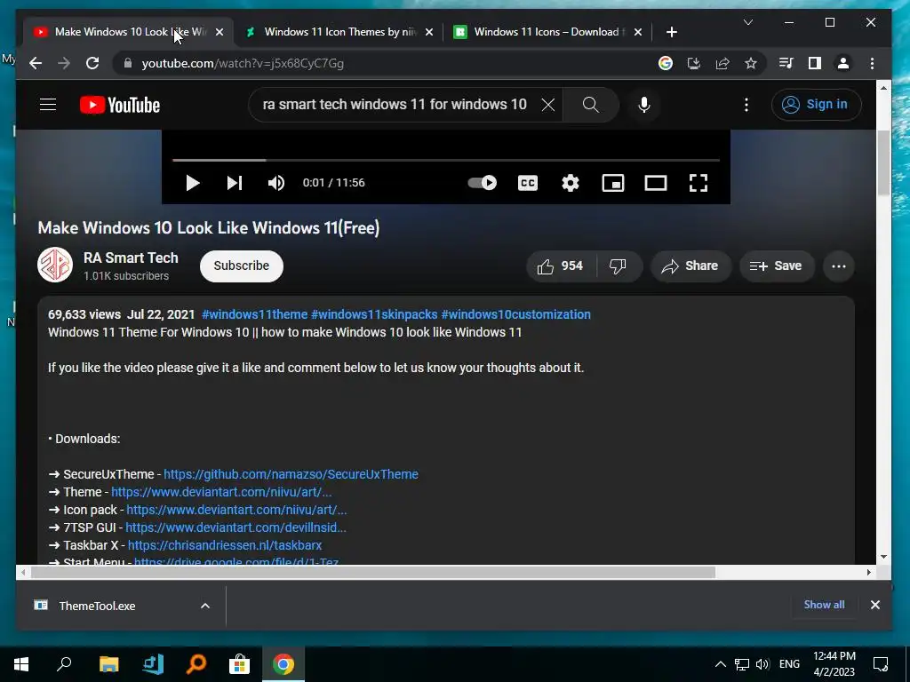Sign in to YouTube
Screen dimensions: 910x682
[x=816, y=105]
